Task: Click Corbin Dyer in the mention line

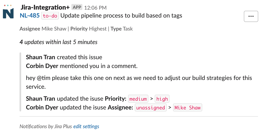Action: coord(42,66)
